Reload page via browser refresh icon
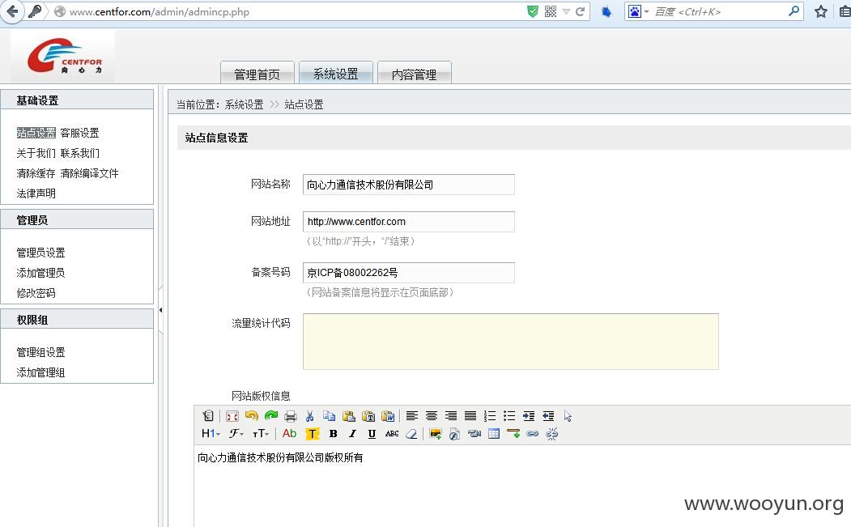The image size is (851, 527). pos(581,11)
